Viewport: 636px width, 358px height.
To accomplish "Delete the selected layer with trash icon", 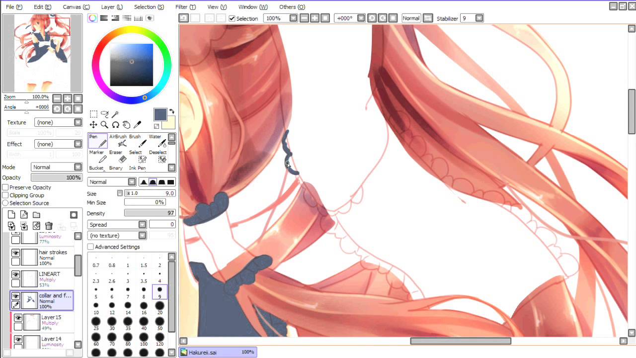I will click(49, 226).
